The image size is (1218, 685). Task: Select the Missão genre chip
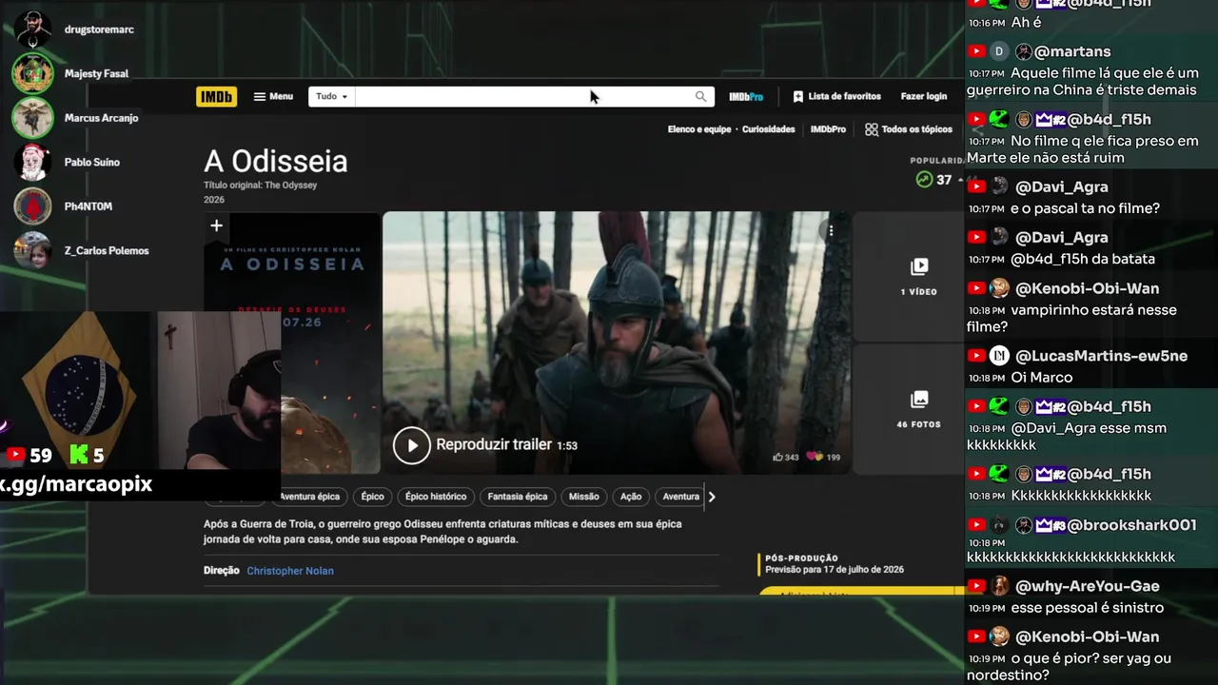(584, 497)
